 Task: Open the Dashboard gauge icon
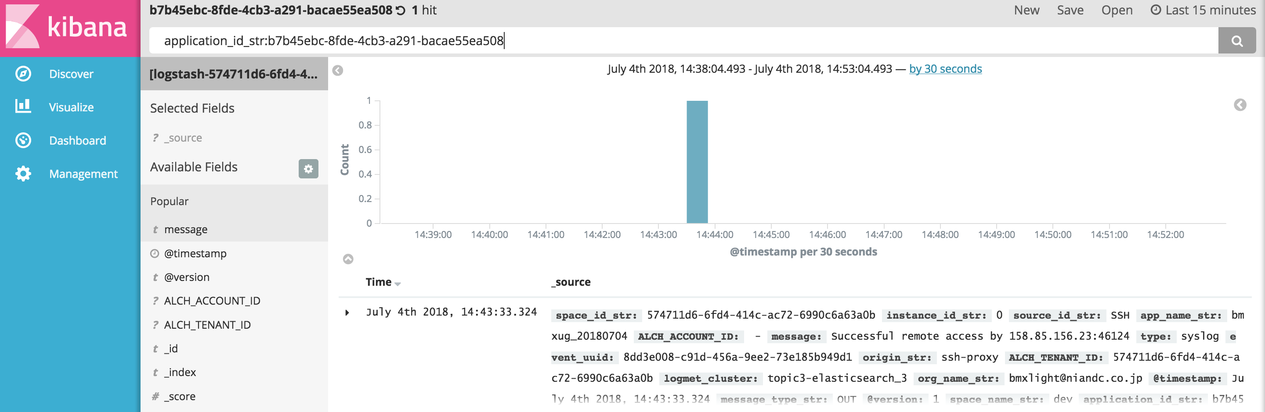tap(23, 140)
